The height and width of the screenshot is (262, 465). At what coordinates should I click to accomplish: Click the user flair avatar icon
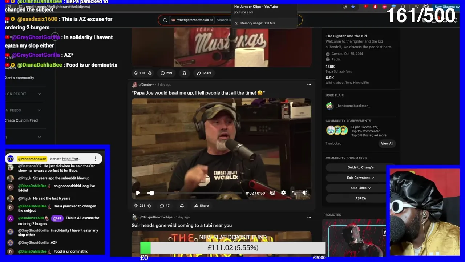(x=329, y=106)
